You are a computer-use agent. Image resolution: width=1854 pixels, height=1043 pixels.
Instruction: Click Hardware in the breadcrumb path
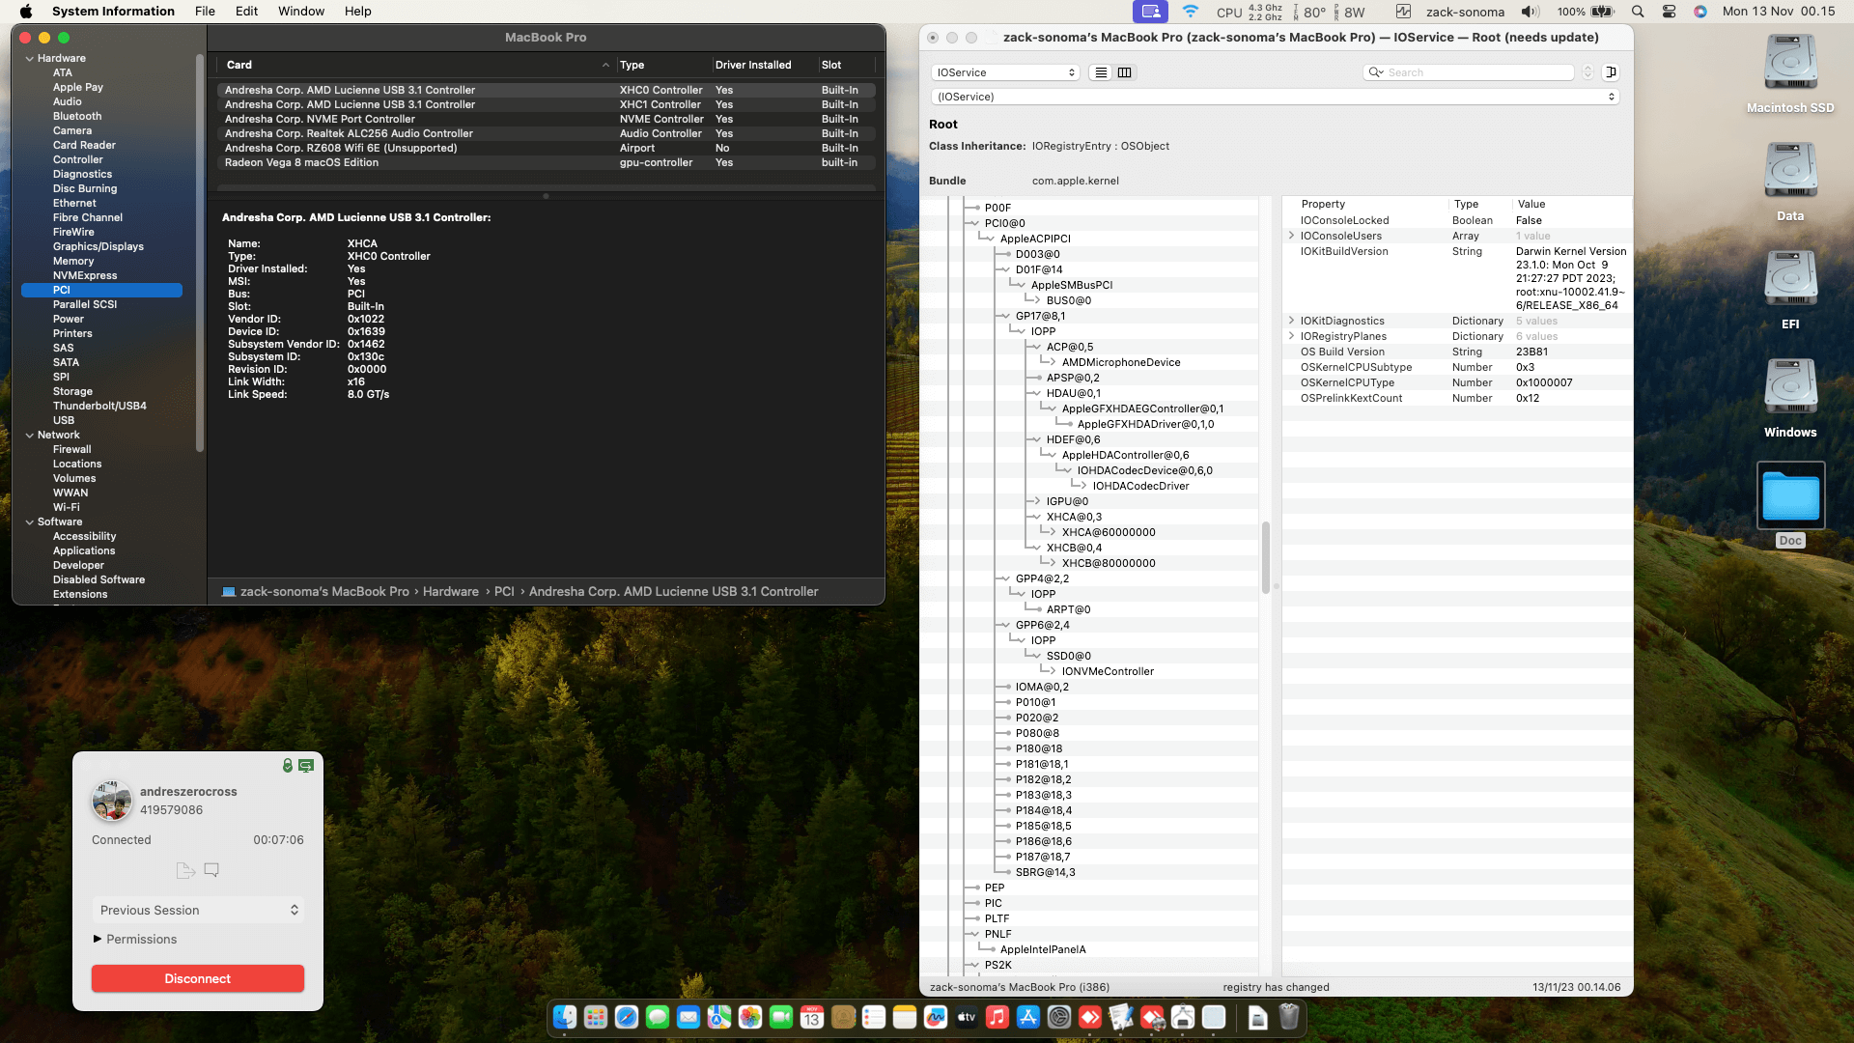coord(451,591)
